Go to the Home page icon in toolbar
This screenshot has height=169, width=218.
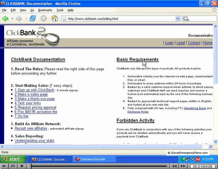[x=54, y=18]
